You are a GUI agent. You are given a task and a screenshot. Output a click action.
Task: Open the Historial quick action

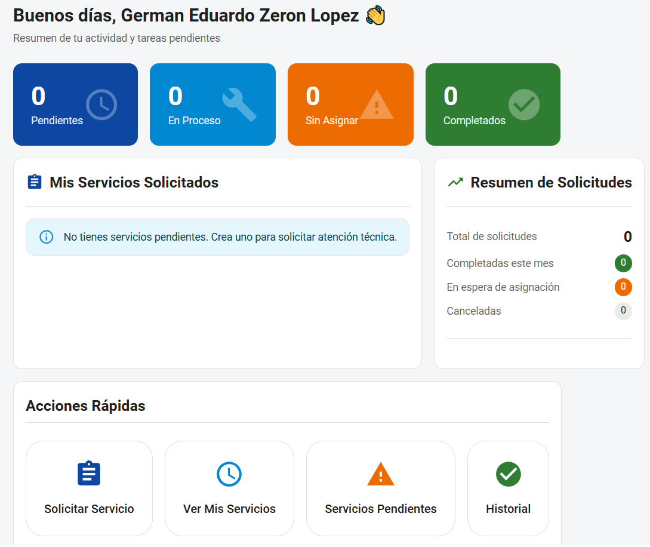(x=508, y=488)
